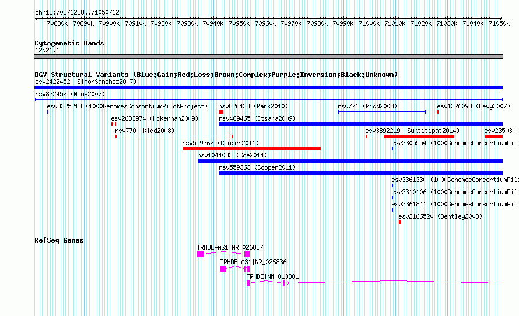Click the 12q21.1 band label
519x316 pixels.
[47, 51]
